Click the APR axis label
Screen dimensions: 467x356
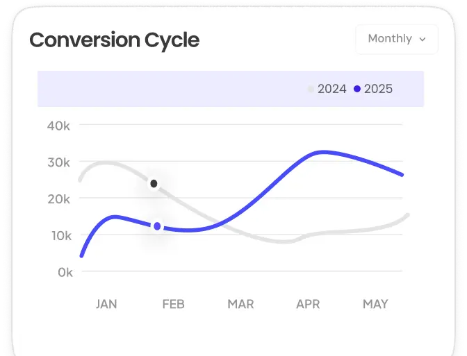308,304
